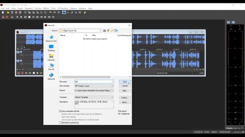Image resolution: width=245 pixels, height=137 pixels.
Task: Open the Edit menu
Action: 8,8
